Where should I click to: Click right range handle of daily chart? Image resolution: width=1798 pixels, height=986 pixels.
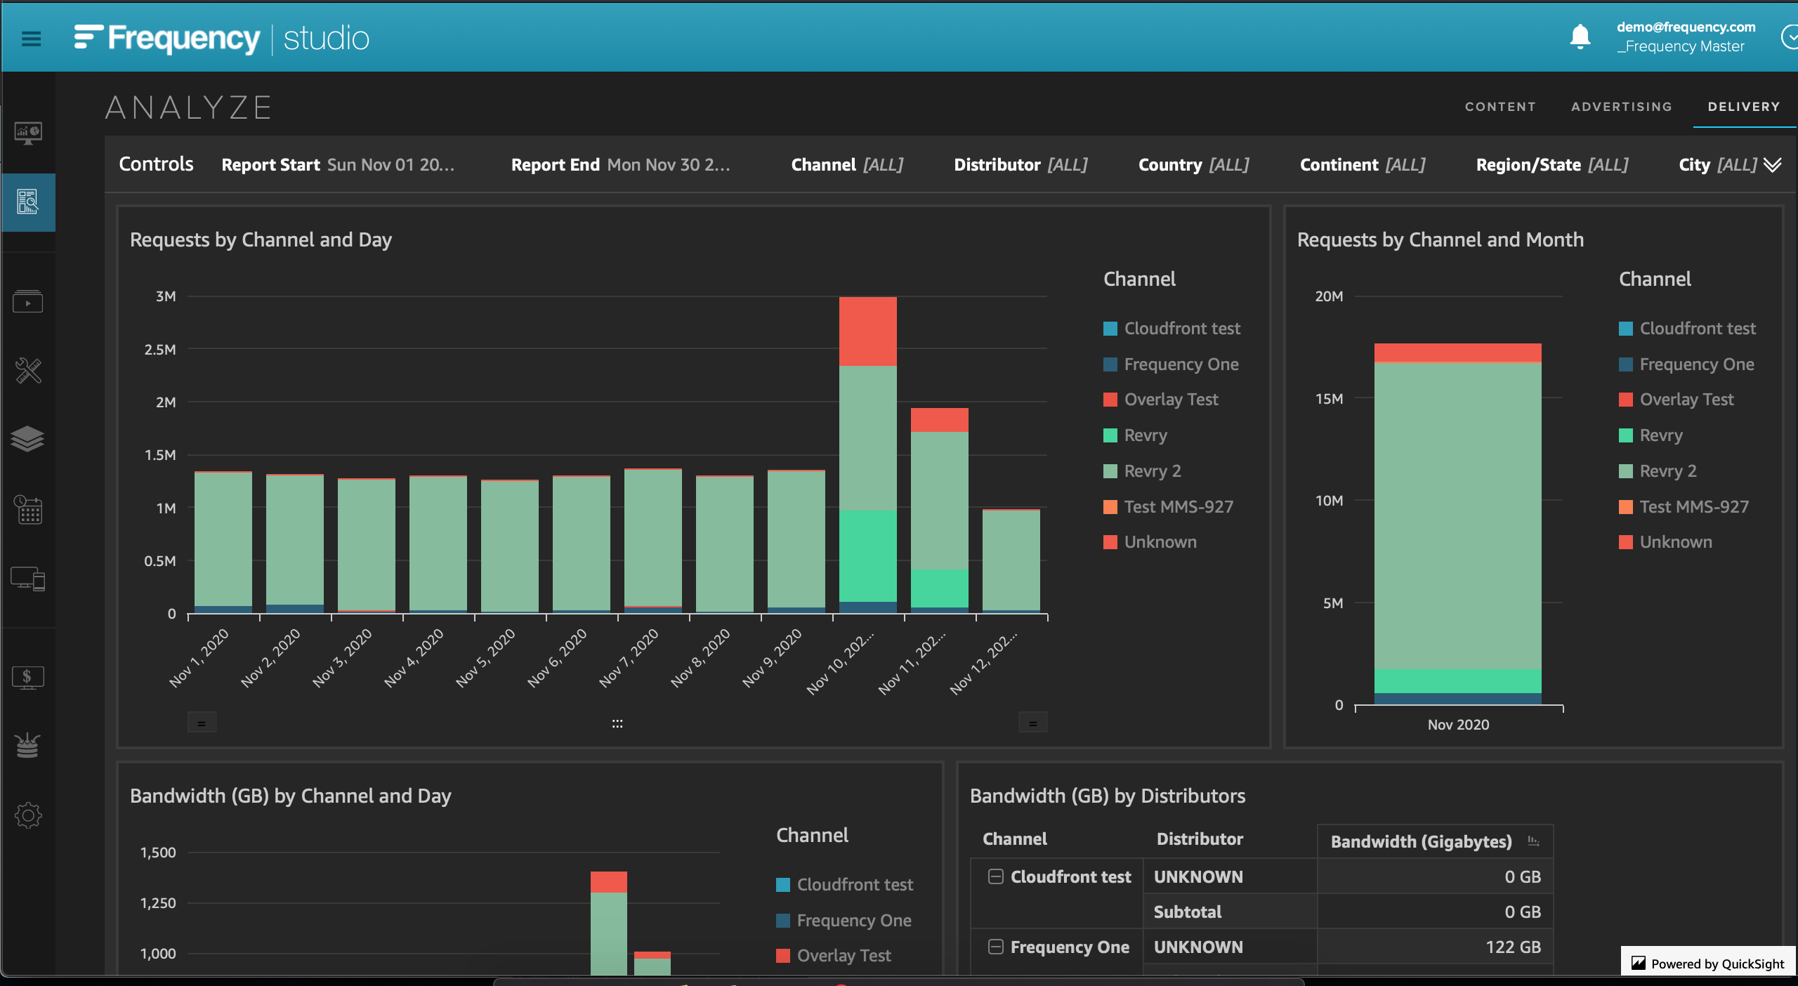(x=1032, y=723)
